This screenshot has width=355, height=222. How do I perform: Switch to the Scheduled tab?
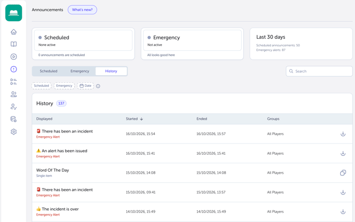click(48, 71)
